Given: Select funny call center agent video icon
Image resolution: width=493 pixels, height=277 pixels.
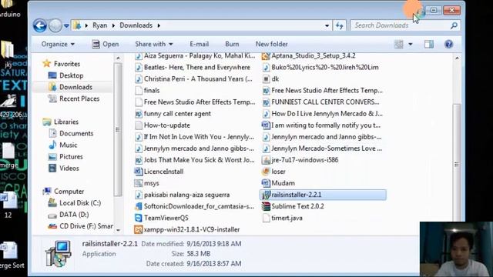Looking at the screenshot, I should point(139,114).
